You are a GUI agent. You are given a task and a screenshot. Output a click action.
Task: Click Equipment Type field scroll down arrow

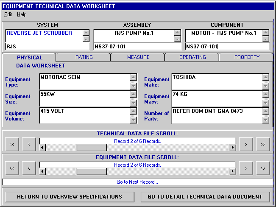click(x=134, y=86)
